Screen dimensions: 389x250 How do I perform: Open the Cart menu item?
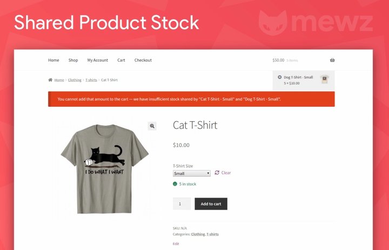coord(121,60)
